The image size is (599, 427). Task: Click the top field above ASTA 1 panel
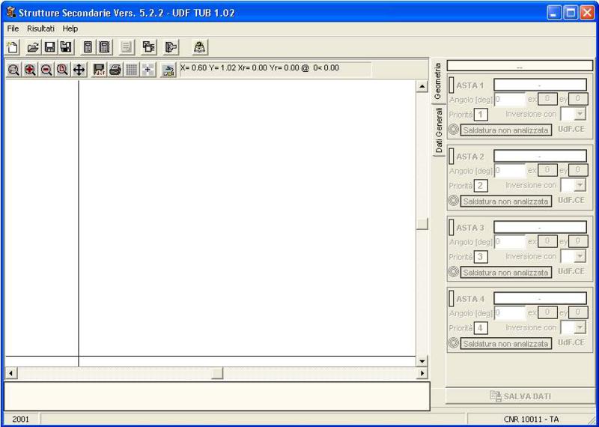[x=520, y=65]
